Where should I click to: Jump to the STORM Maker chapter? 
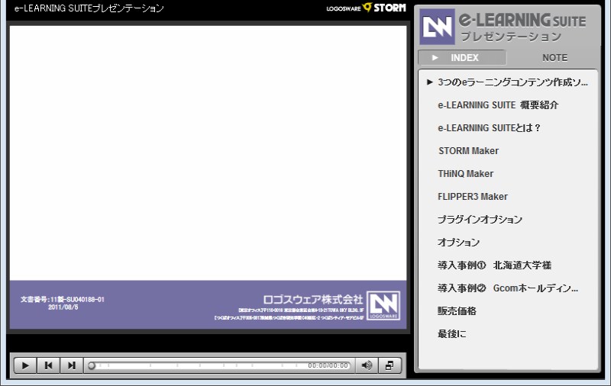pos(468,151)
